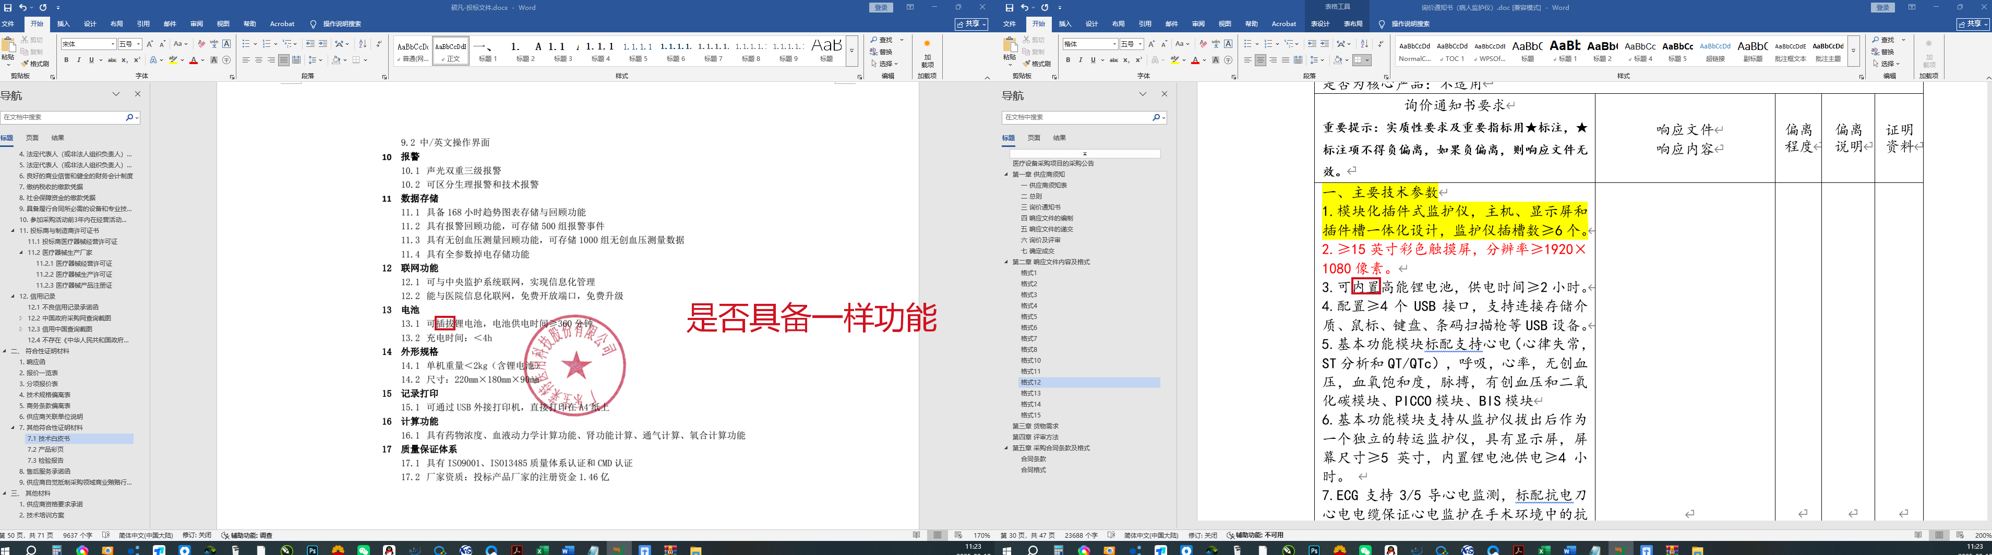
Task: Toggle italic in the 询价通知书 window
Action: (1081, 60)
